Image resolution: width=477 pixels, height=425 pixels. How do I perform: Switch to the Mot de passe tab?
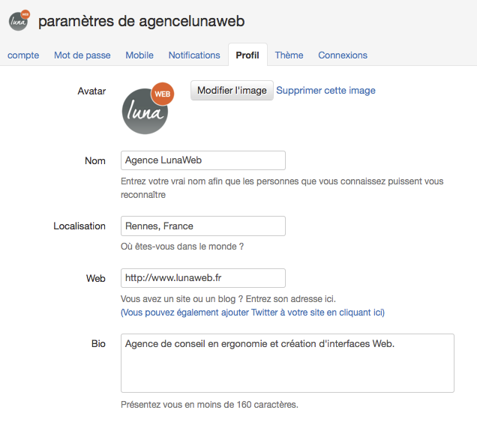pyautogui.click(x=82, y=55)
